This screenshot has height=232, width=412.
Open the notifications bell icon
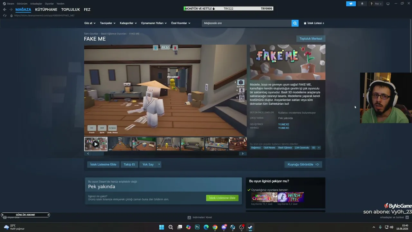click(362, 4)
